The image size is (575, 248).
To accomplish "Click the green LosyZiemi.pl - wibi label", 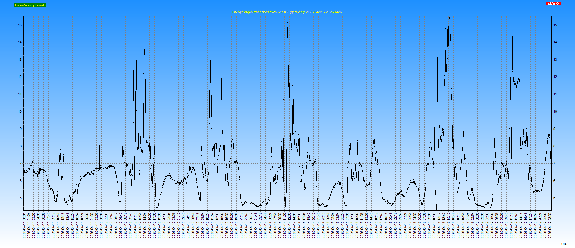I will click(x=30, y=5).
